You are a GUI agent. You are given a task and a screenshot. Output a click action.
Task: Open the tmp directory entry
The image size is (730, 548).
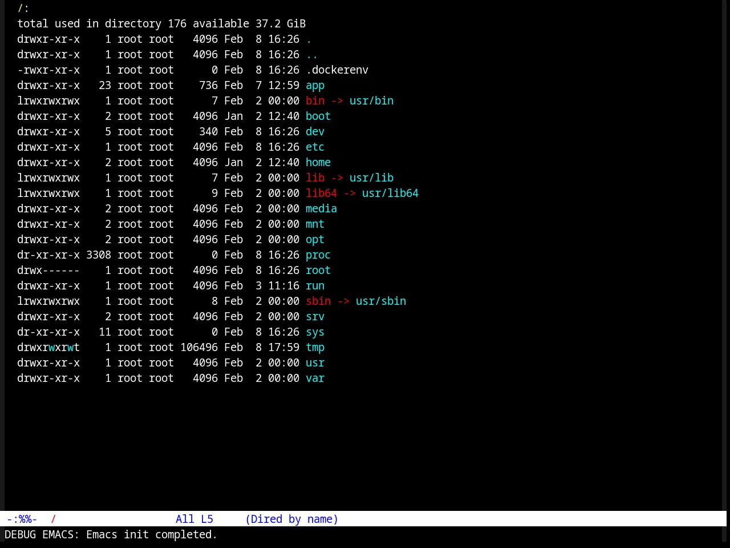click(315, 348)
